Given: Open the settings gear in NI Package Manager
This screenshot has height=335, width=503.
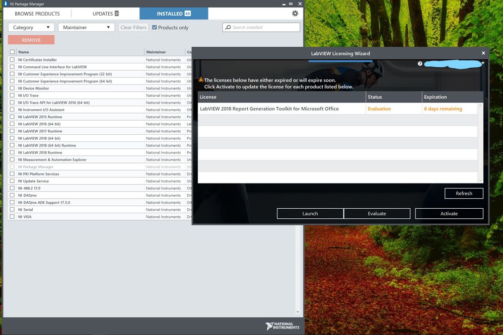Looking at the screenshot, I should [x=295, y=14].
